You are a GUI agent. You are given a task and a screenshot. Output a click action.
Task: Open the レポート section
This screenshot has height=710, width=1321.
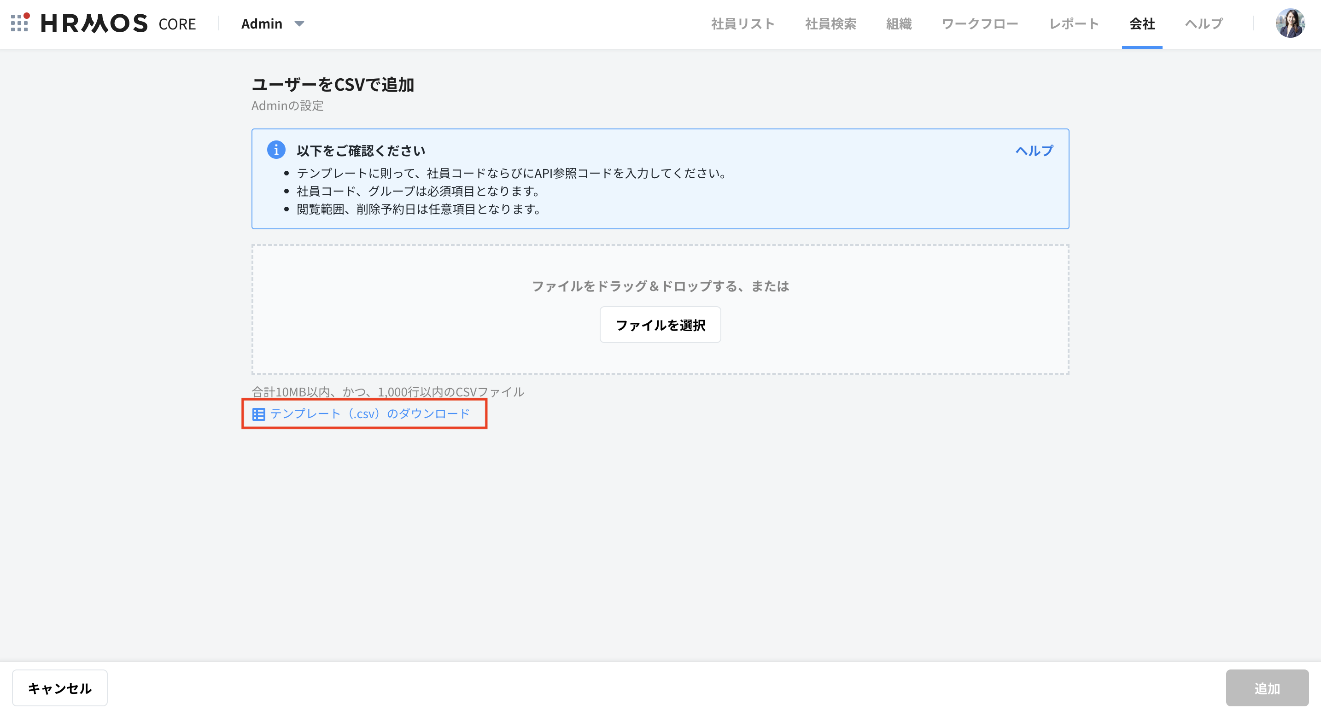1073,23
